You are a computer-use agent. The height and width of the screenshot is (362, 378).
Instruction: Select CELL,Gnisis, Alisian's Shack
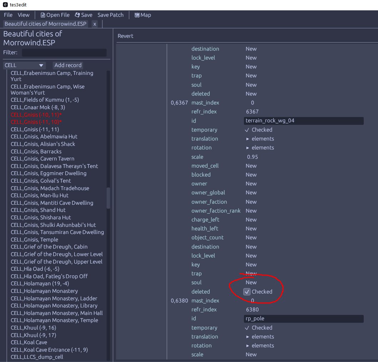point(43,144)
